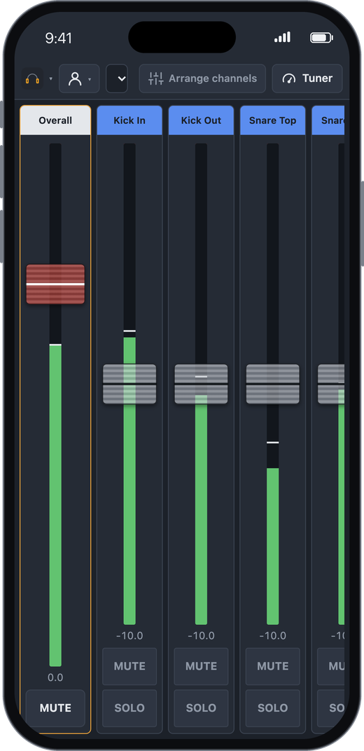
Task: Select the Kick Out channel header
Action: 202,120
